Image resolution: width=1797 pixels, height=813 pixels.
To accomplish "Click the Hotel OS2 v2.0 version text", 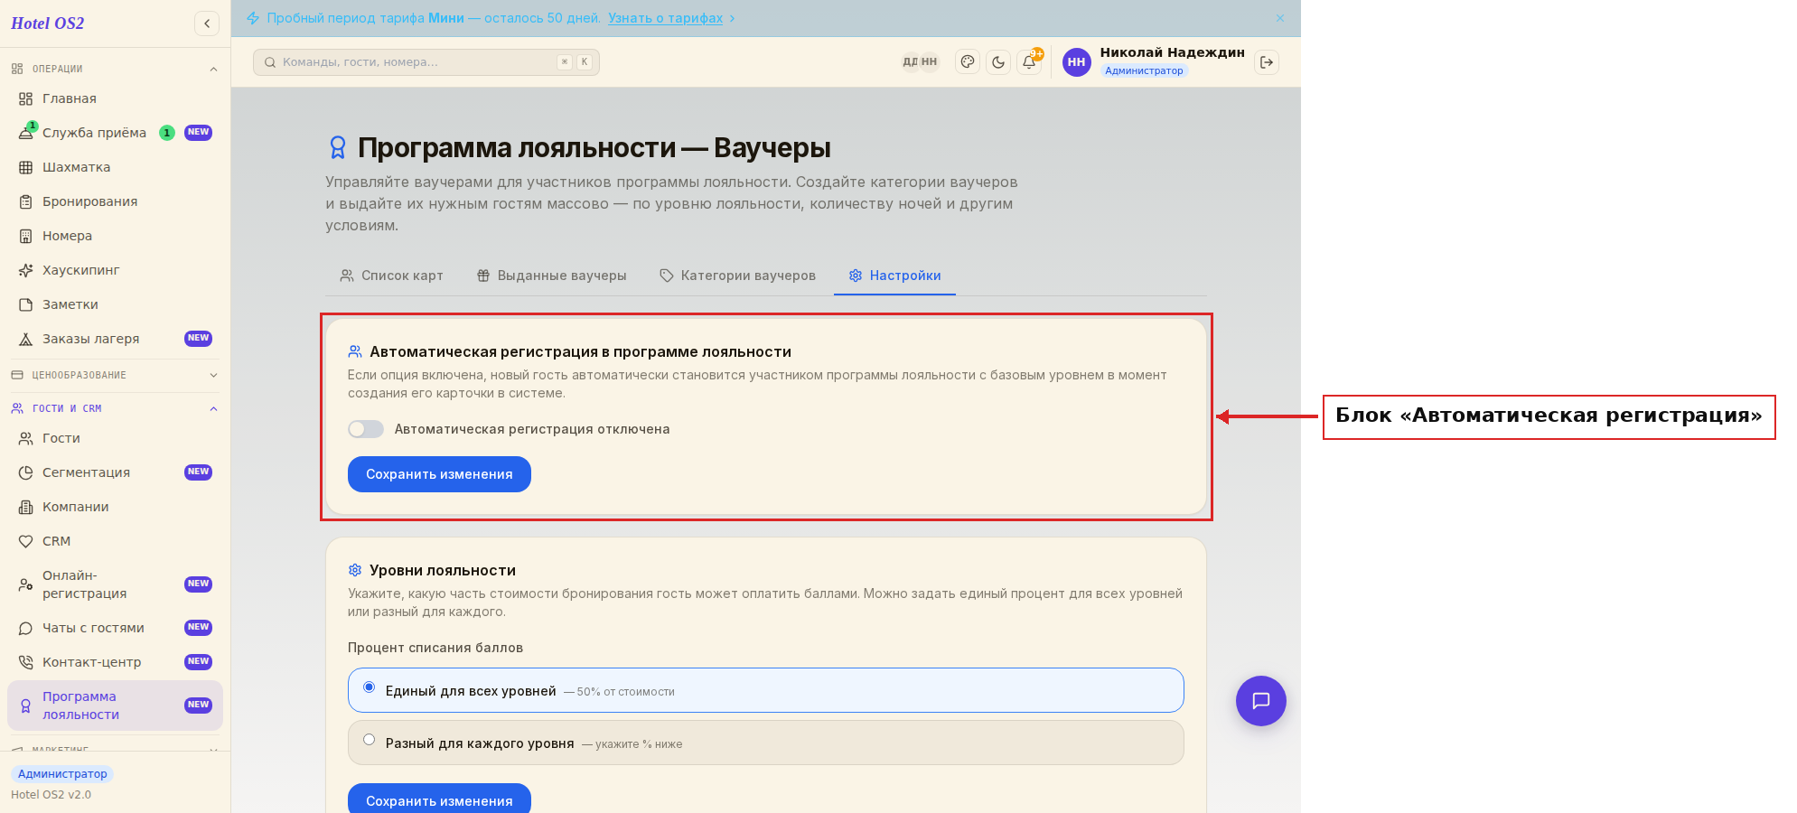I will click(x=51, y=795).
